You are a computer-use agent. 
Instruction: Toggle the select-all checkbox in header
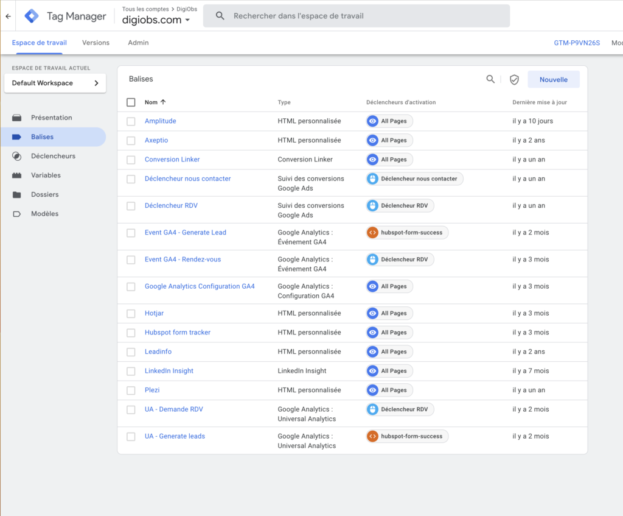coord(131,102)
